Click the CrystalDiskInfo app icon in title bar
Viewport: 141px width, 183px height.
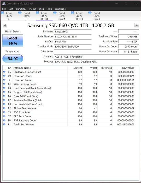(x=4, y=3)
